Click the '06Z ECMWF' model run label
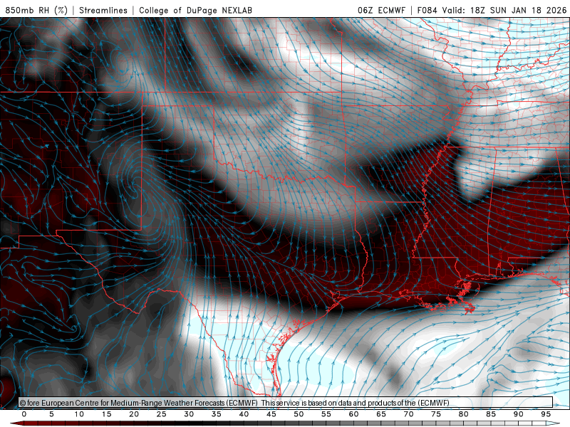This screenshot has width=570, height=427. 381,10
